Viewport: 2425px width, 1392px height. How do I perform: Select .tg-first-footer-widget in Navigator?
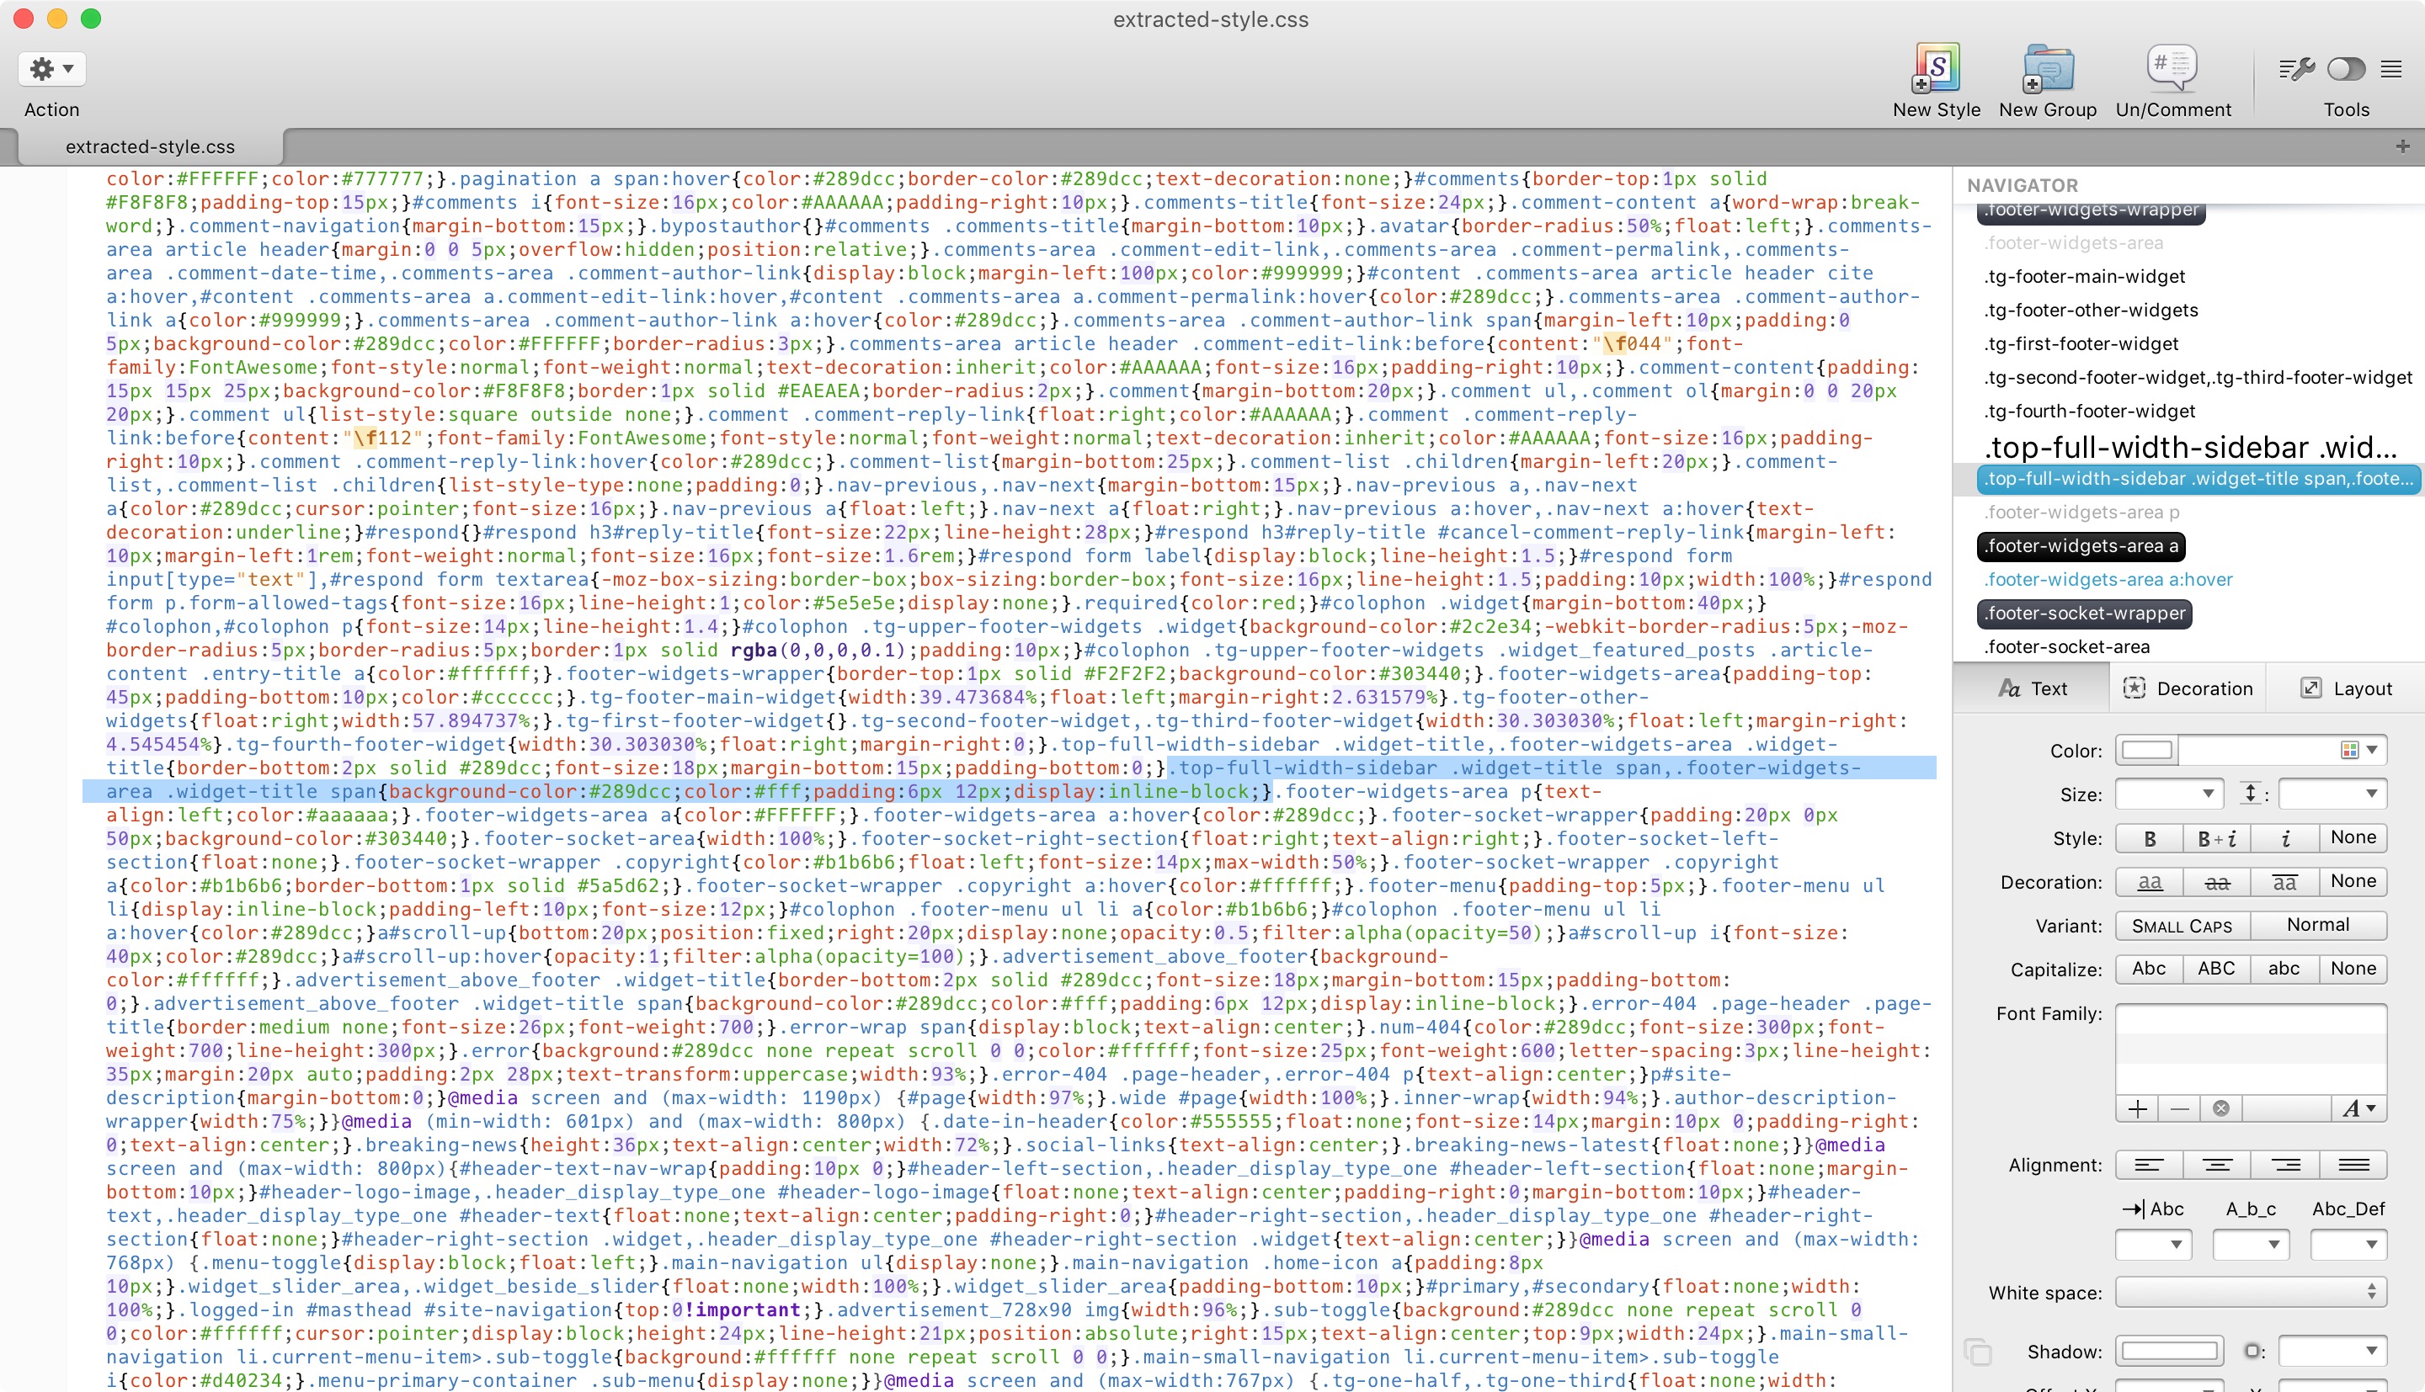pos(2081,343)
